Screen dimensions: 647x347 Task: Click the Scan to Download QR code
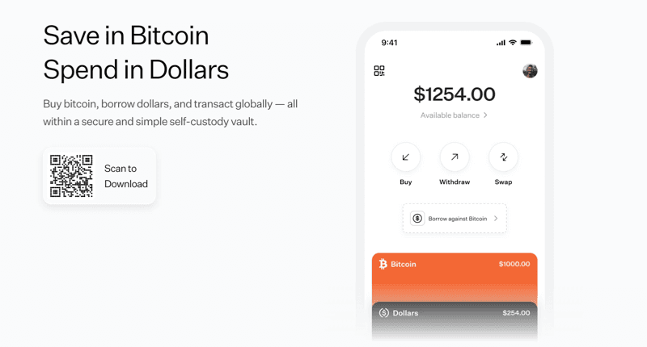[71, 176]
